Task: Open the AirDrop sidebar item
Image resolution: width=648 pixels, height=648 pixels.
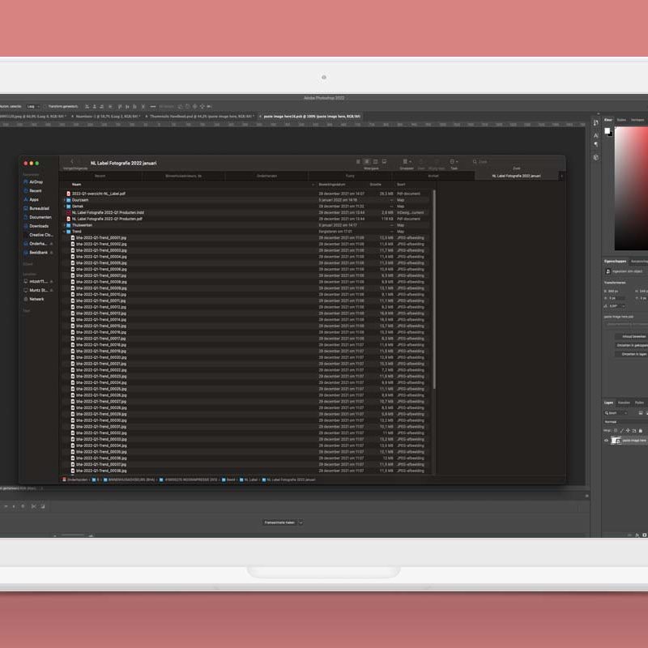Action: [x=36, y=181]
